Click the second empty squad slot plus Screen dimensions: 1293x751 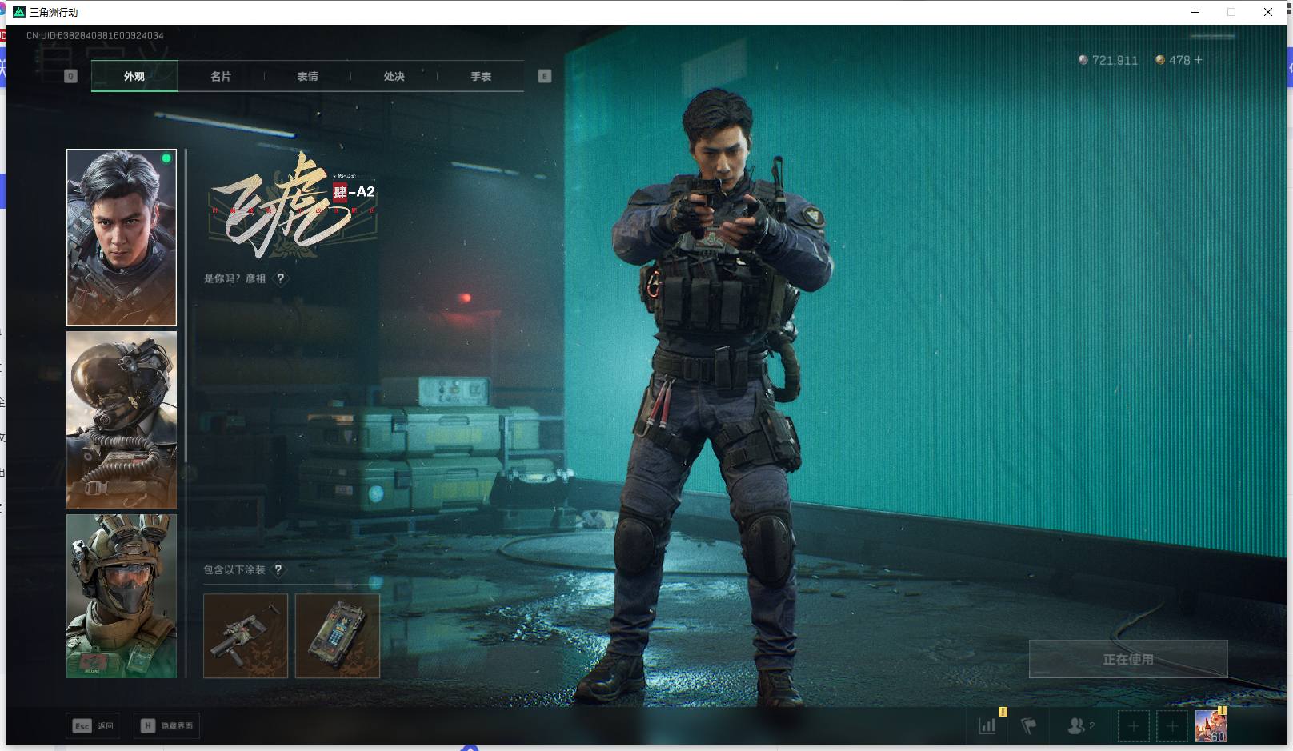point(1172,726)
